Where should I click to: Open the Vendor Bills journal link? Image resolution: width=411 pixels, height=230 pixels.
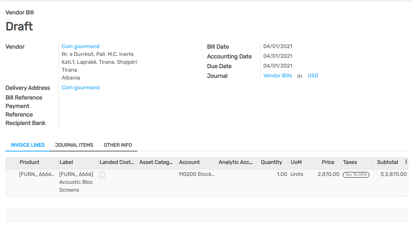pos(277,75)
